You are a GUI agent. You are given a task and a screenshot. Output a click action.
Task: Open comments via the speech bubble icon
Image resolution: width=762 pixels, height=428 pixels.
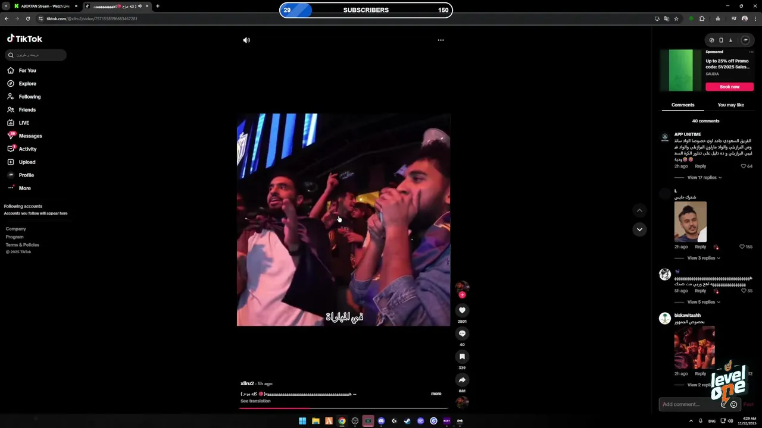tap(462, 333)
